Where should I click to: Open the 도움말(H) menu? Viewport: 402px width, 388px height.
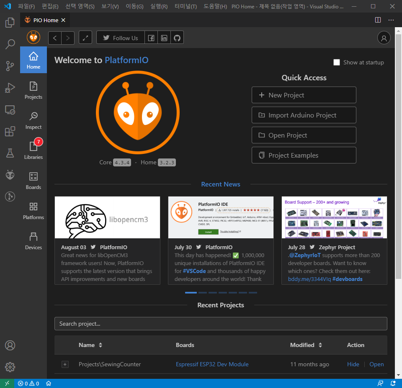click(x=215, y=6)
